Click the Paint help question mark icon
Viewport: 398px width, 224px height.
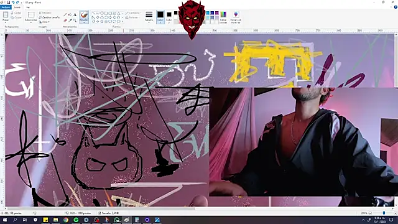[396, 7]
